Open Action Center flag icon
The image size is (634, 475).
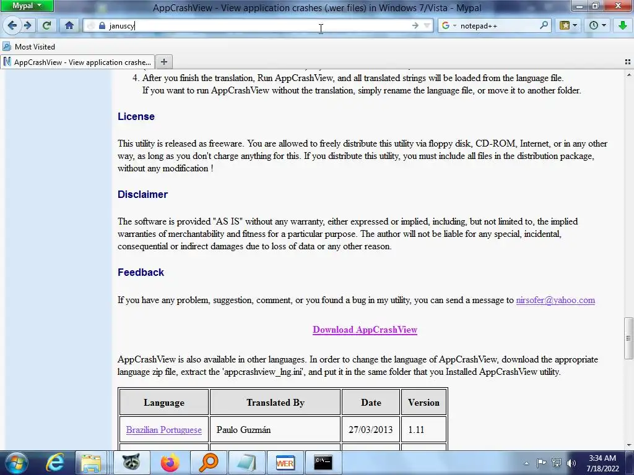click(x=541, y=463)
